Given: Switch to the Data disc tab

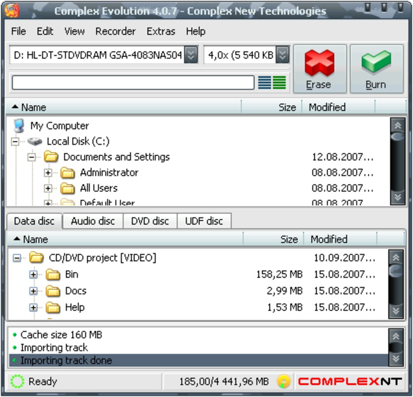Looking at the screenshot, I should (x=34, y=221).
